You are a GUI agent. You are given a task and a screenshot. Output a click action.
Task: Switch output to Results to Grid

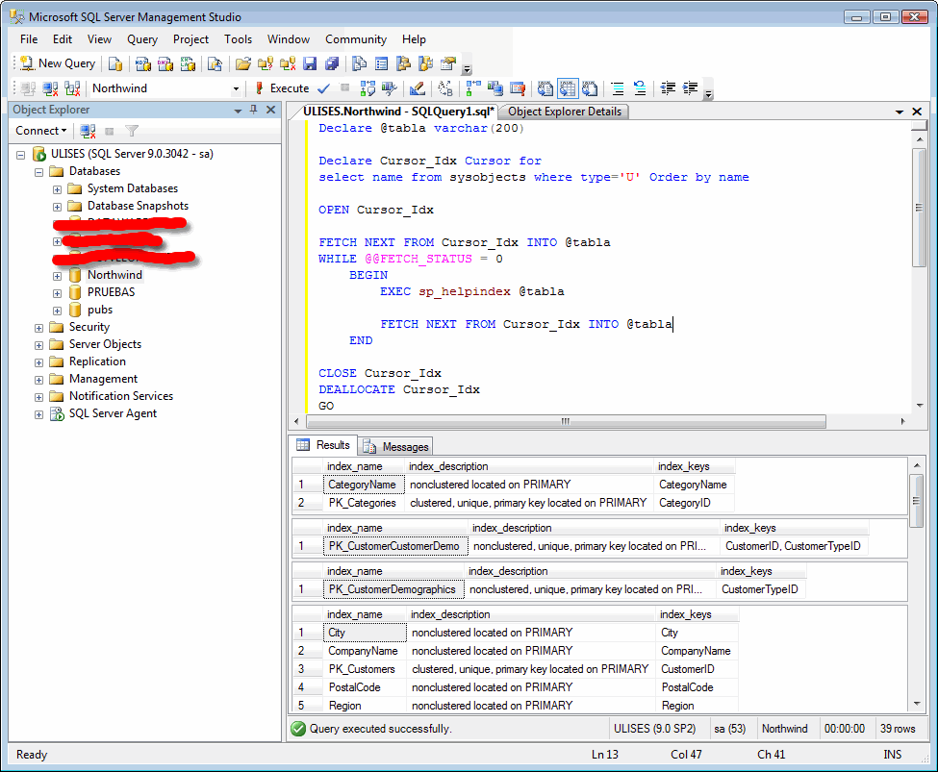tap(568, 88)
